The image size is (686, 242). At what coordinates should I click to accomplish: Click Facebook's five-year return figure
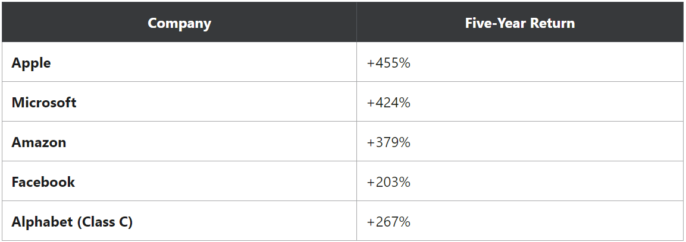pos(389,182)
